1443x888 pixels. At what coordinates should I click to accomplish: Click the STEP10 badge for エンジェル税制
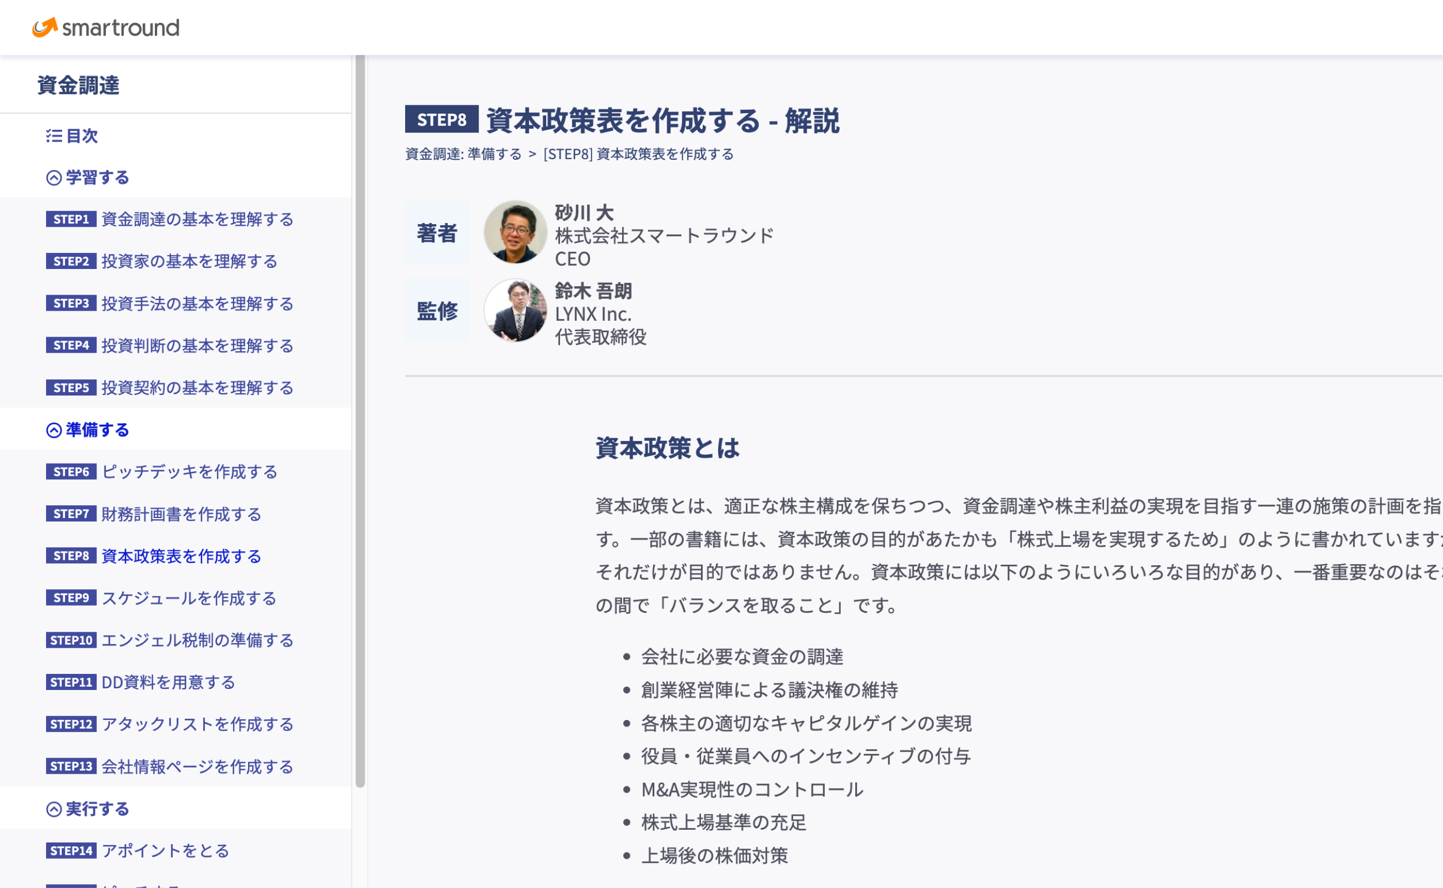click(x=71, y=641)
